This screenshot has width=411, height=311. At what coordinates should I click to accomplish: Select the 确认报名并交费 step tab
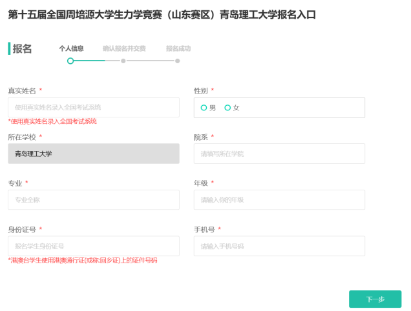tap(124, 48)
